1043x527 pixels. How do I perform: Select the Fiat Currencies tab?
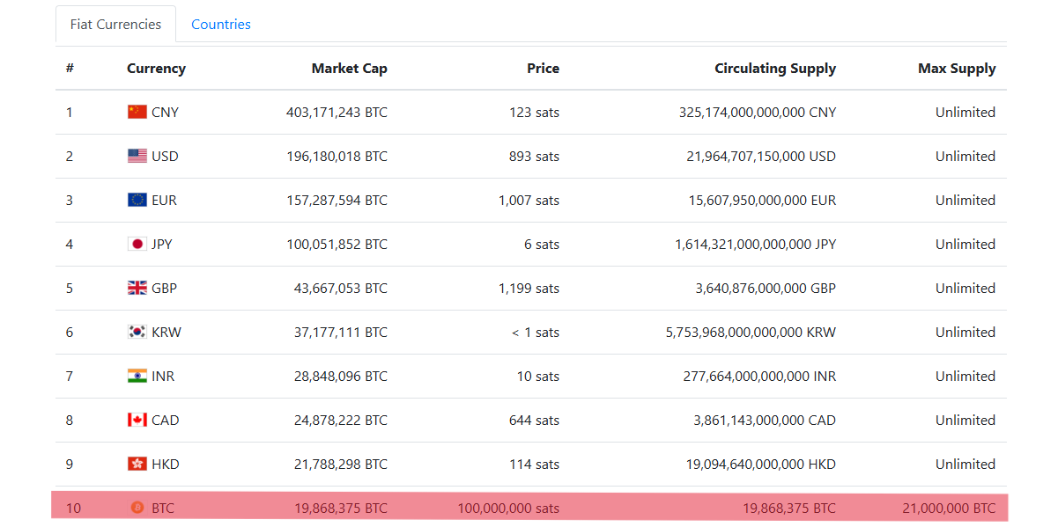pyautogui.click(x=115, y=25)
